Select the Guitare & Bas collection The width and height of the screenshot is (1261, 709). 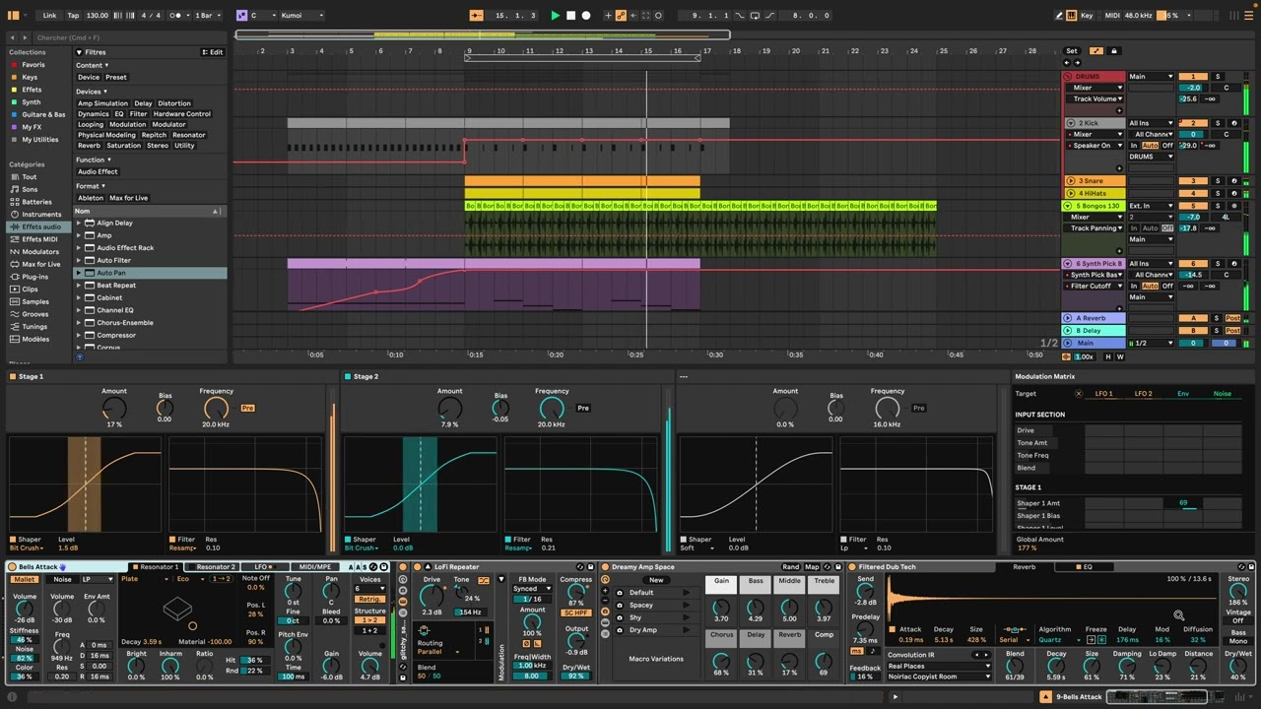click(x=43, y=114)
